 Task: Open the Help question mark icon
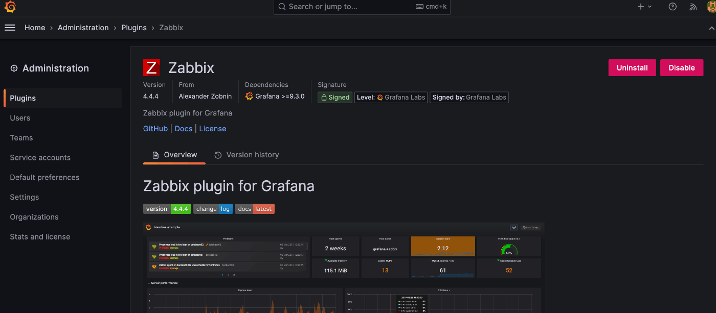point(673,7)
